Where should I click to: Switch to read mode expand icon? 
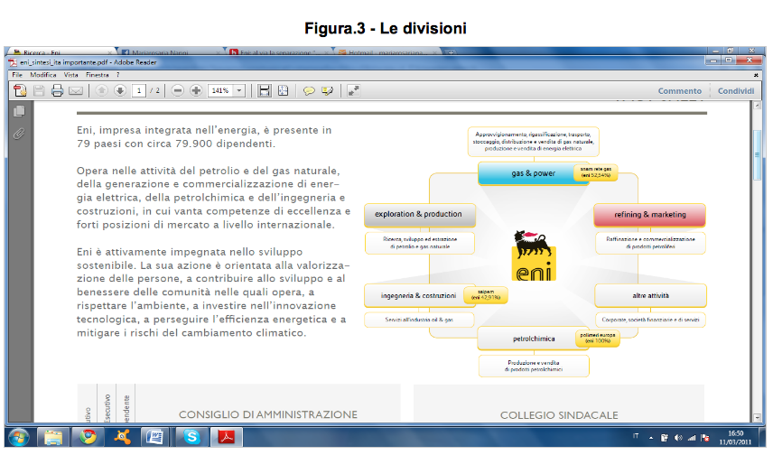click(x=353, y=90)
